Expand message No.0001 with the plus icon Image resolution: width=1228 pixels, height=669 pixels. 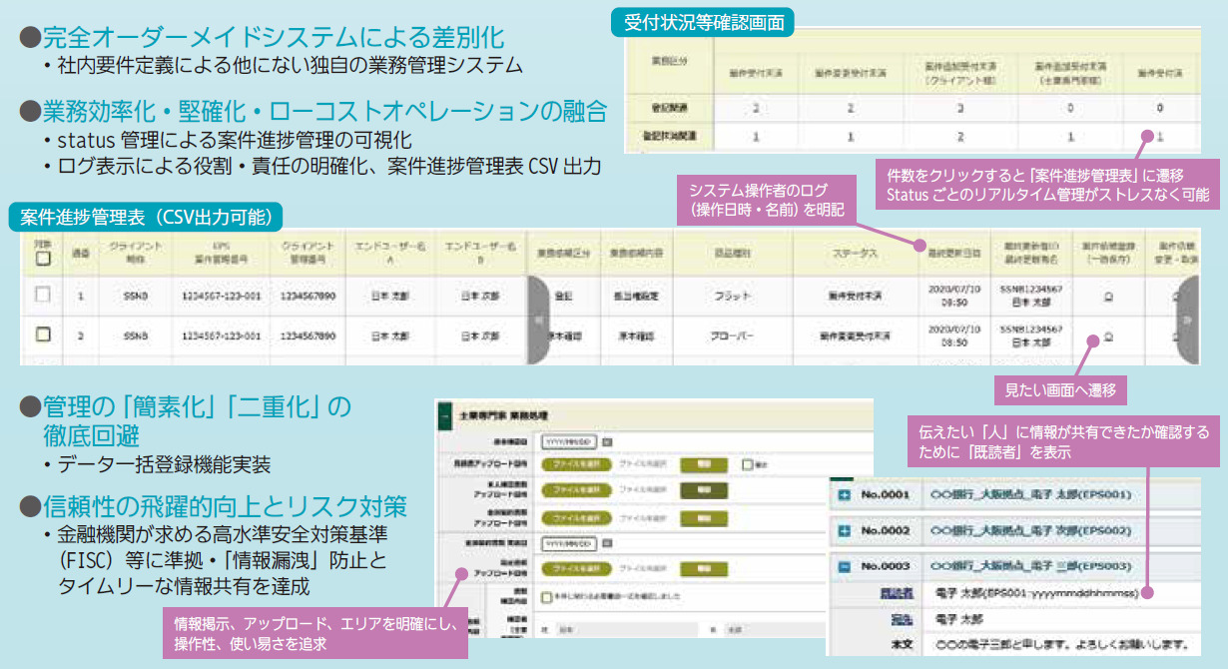844,494
